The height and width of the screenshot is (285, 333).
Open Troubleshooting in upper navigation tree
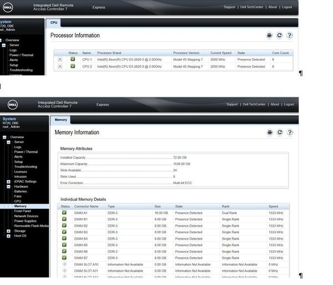[x=21, y=70]
